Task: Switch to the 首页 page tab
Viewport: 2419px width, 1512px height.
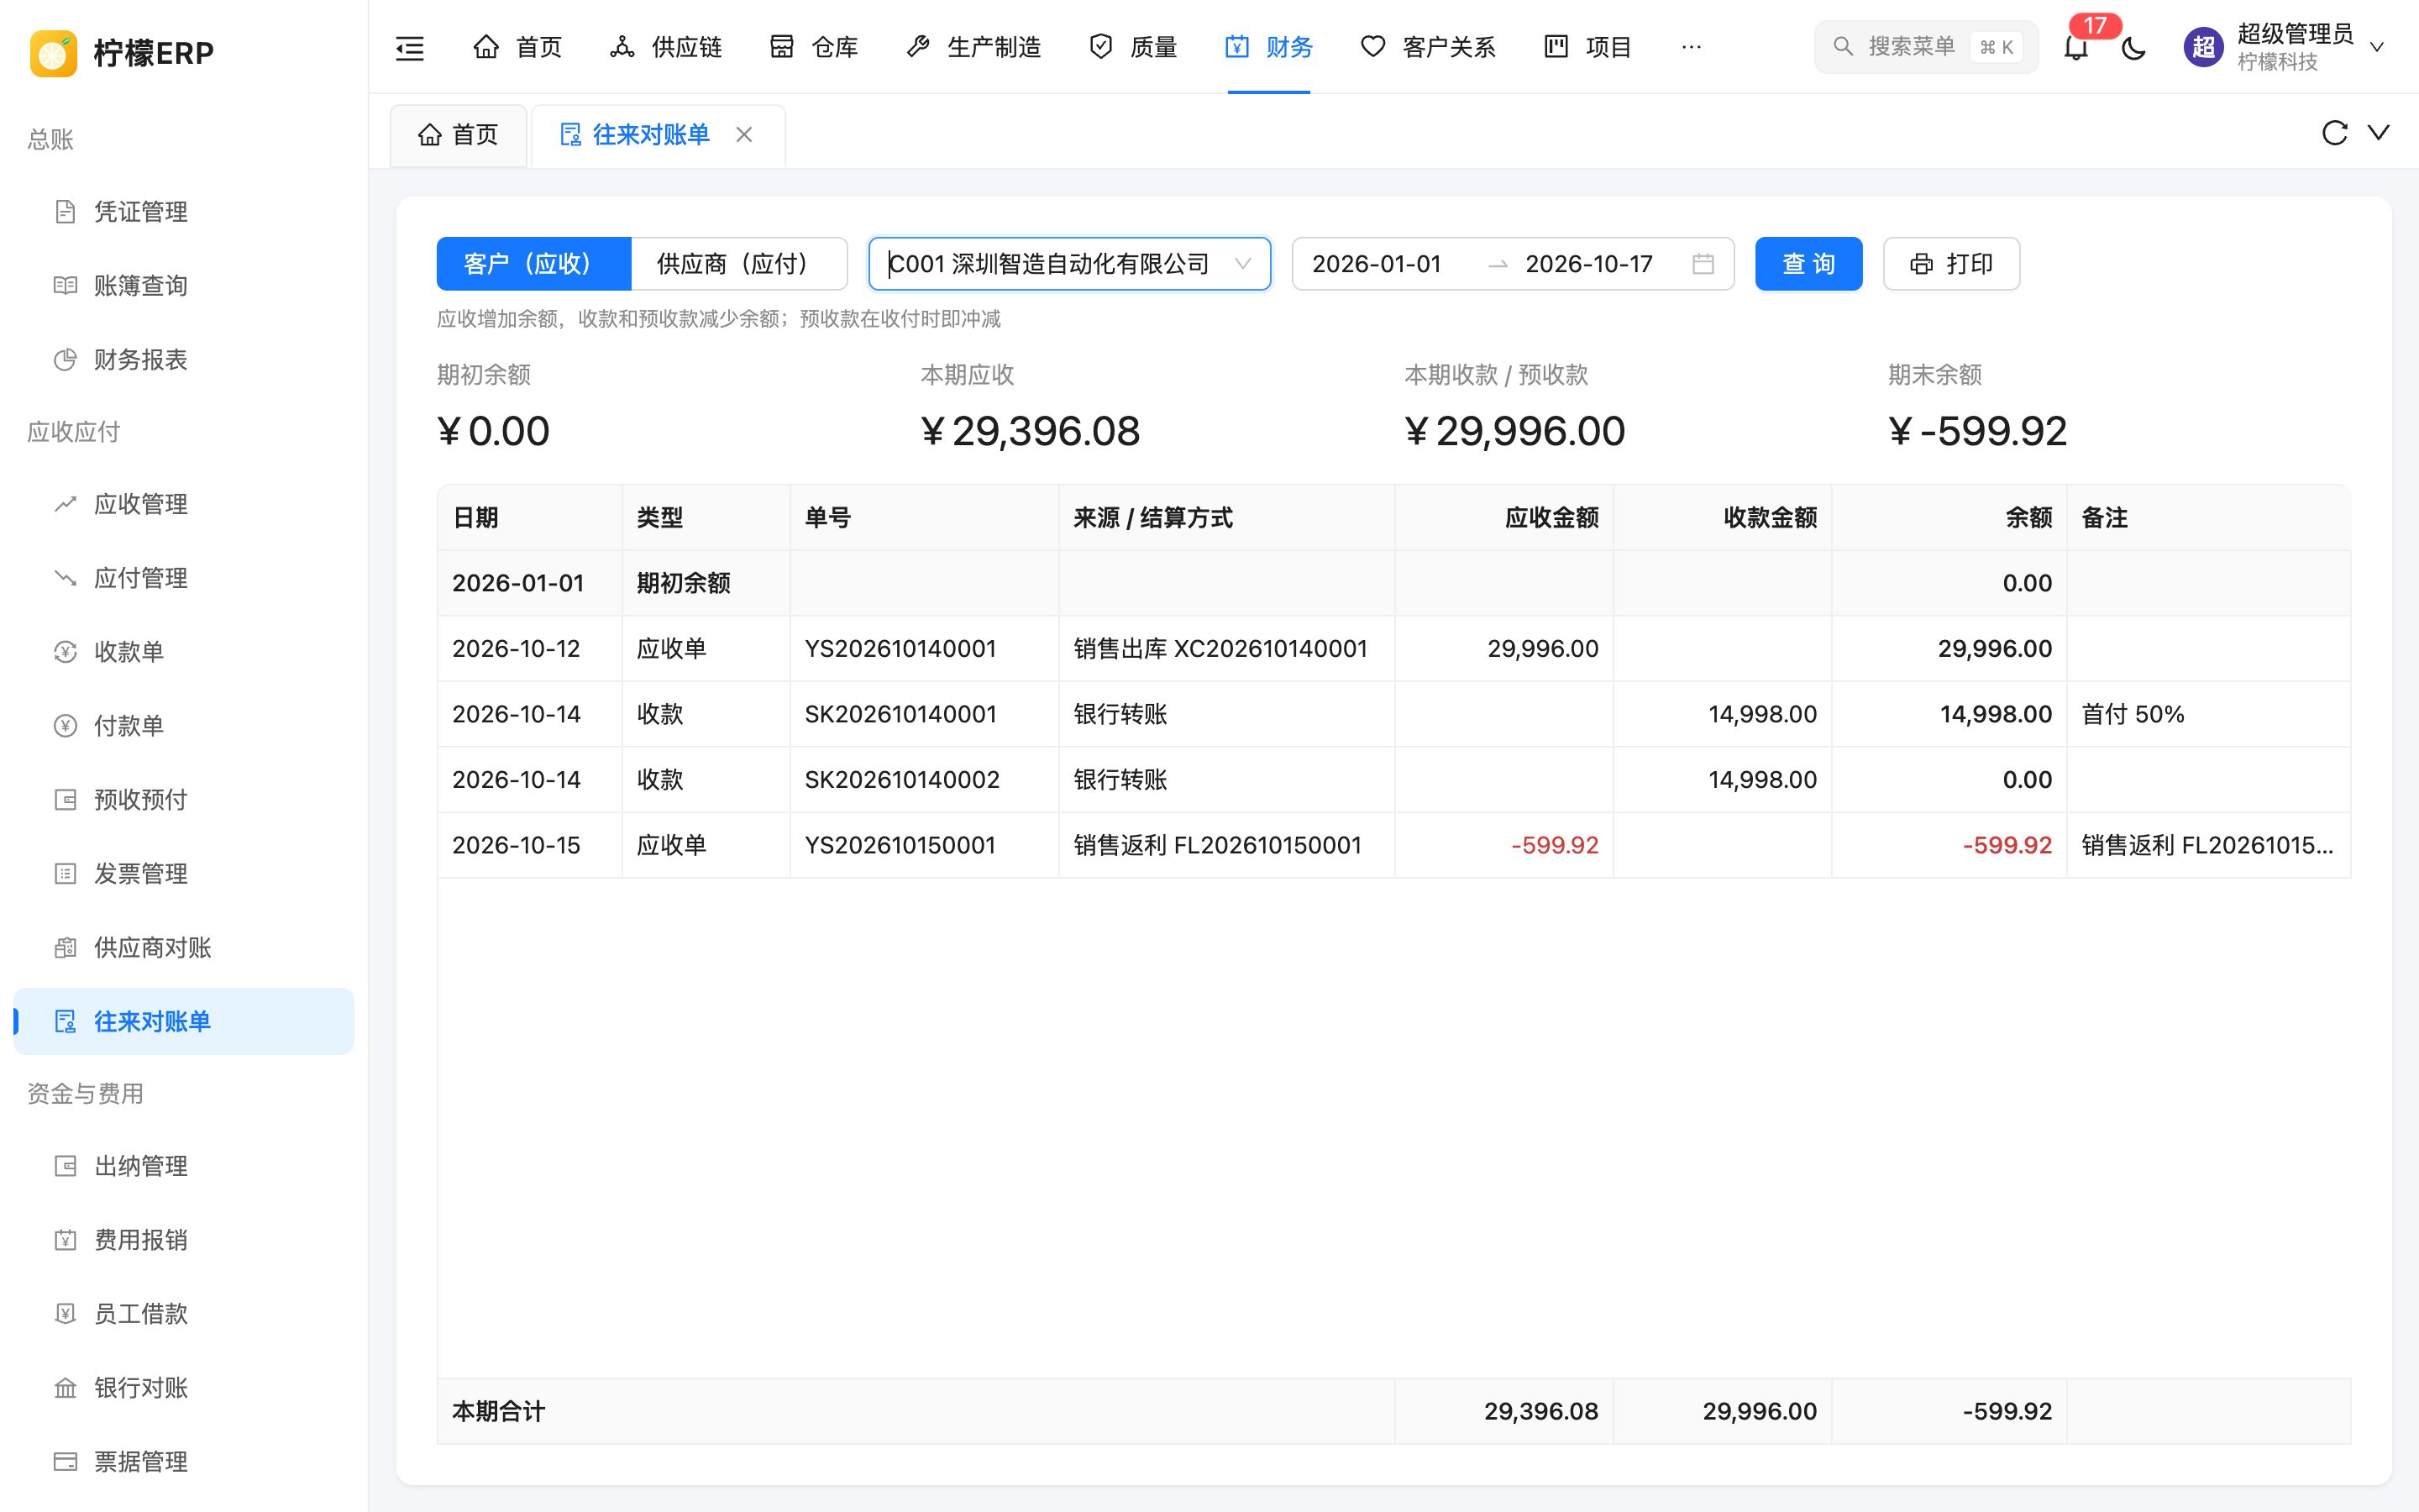Action: [x=459, y=135]
